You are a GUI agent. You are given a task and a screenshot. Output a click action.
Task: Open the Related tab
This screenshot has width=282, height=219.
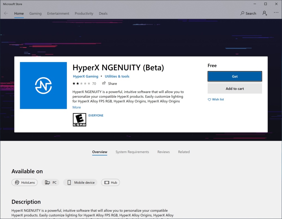184,152
